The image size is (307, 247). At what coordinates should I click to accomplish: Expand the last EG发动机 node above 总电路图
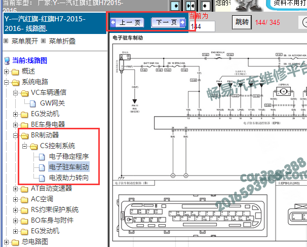[x=16, y=231]
